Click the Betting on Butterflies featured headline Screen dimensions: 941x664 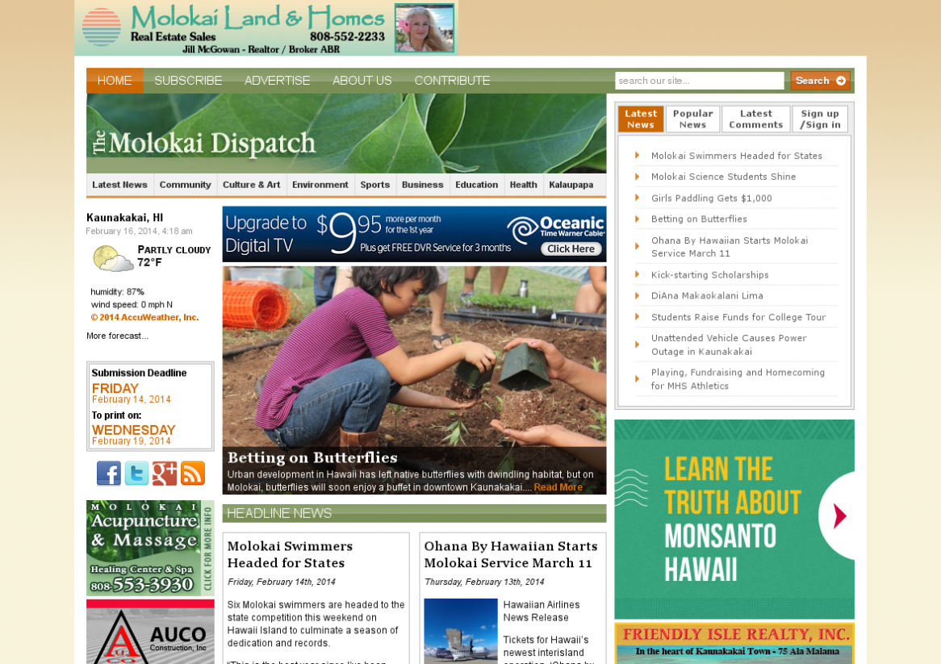[x=312, y=457]
